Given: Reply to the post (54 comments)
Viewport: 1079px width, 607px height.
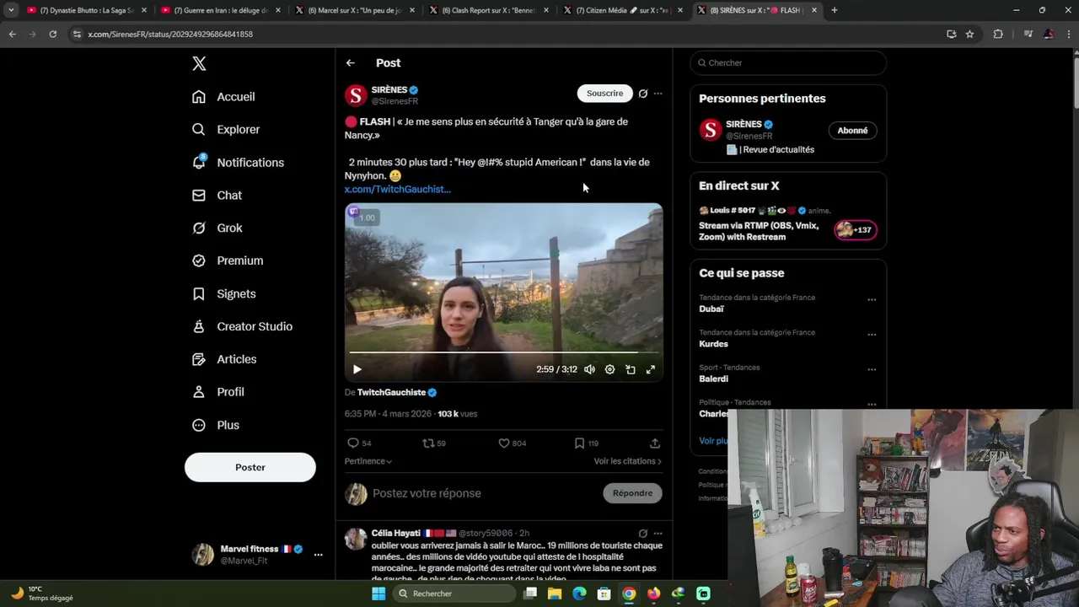Looking at the screenshot, I should [x=358, y=443].
